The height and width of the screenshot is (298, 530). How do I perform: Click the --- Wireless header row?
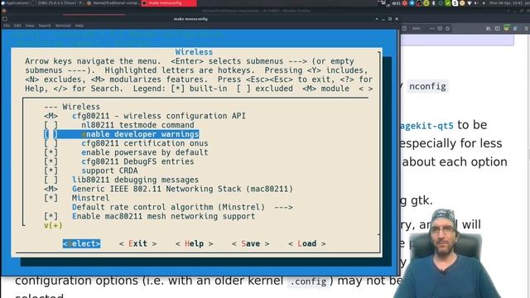(72, 107)
